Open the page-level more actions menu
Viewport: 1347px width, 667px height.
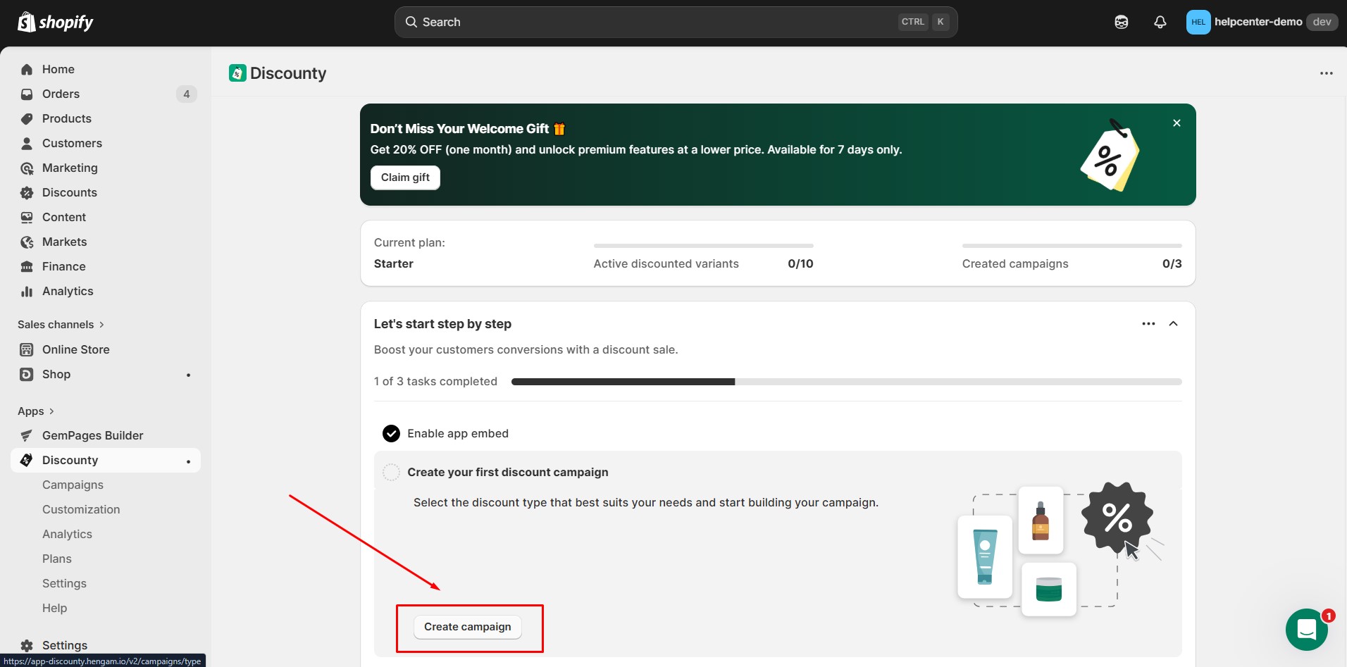1327,73
